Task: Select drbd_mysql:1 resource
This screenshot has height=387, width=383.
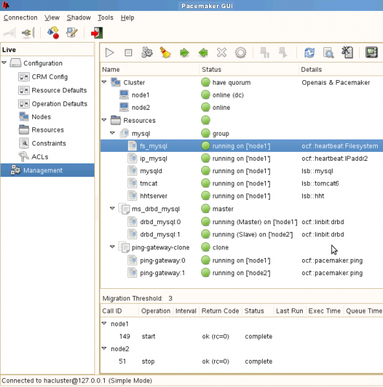Action: point(242,235)
